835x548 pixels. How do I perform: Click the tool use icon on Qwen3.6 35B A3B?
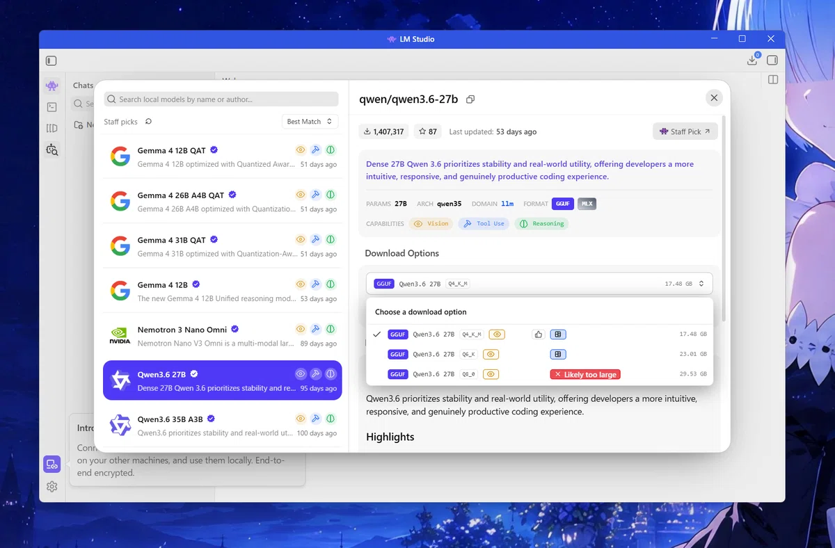[x=315, y=419]
